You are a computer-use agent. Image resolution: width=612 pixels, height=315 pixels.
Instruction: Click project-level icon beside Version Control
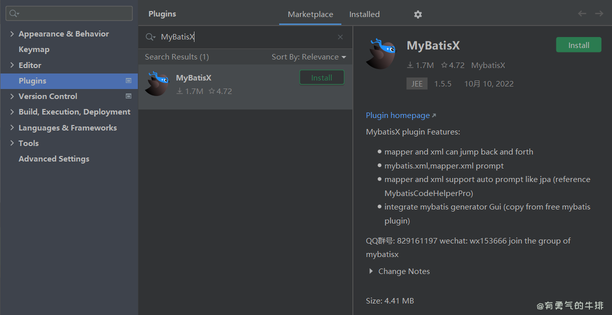tap(128, 96)
